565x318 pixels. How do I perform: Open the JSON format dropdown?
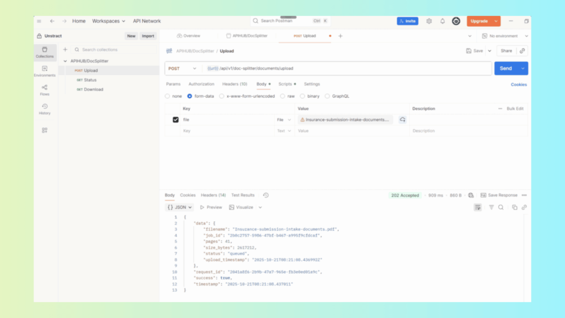click(180, 208)
